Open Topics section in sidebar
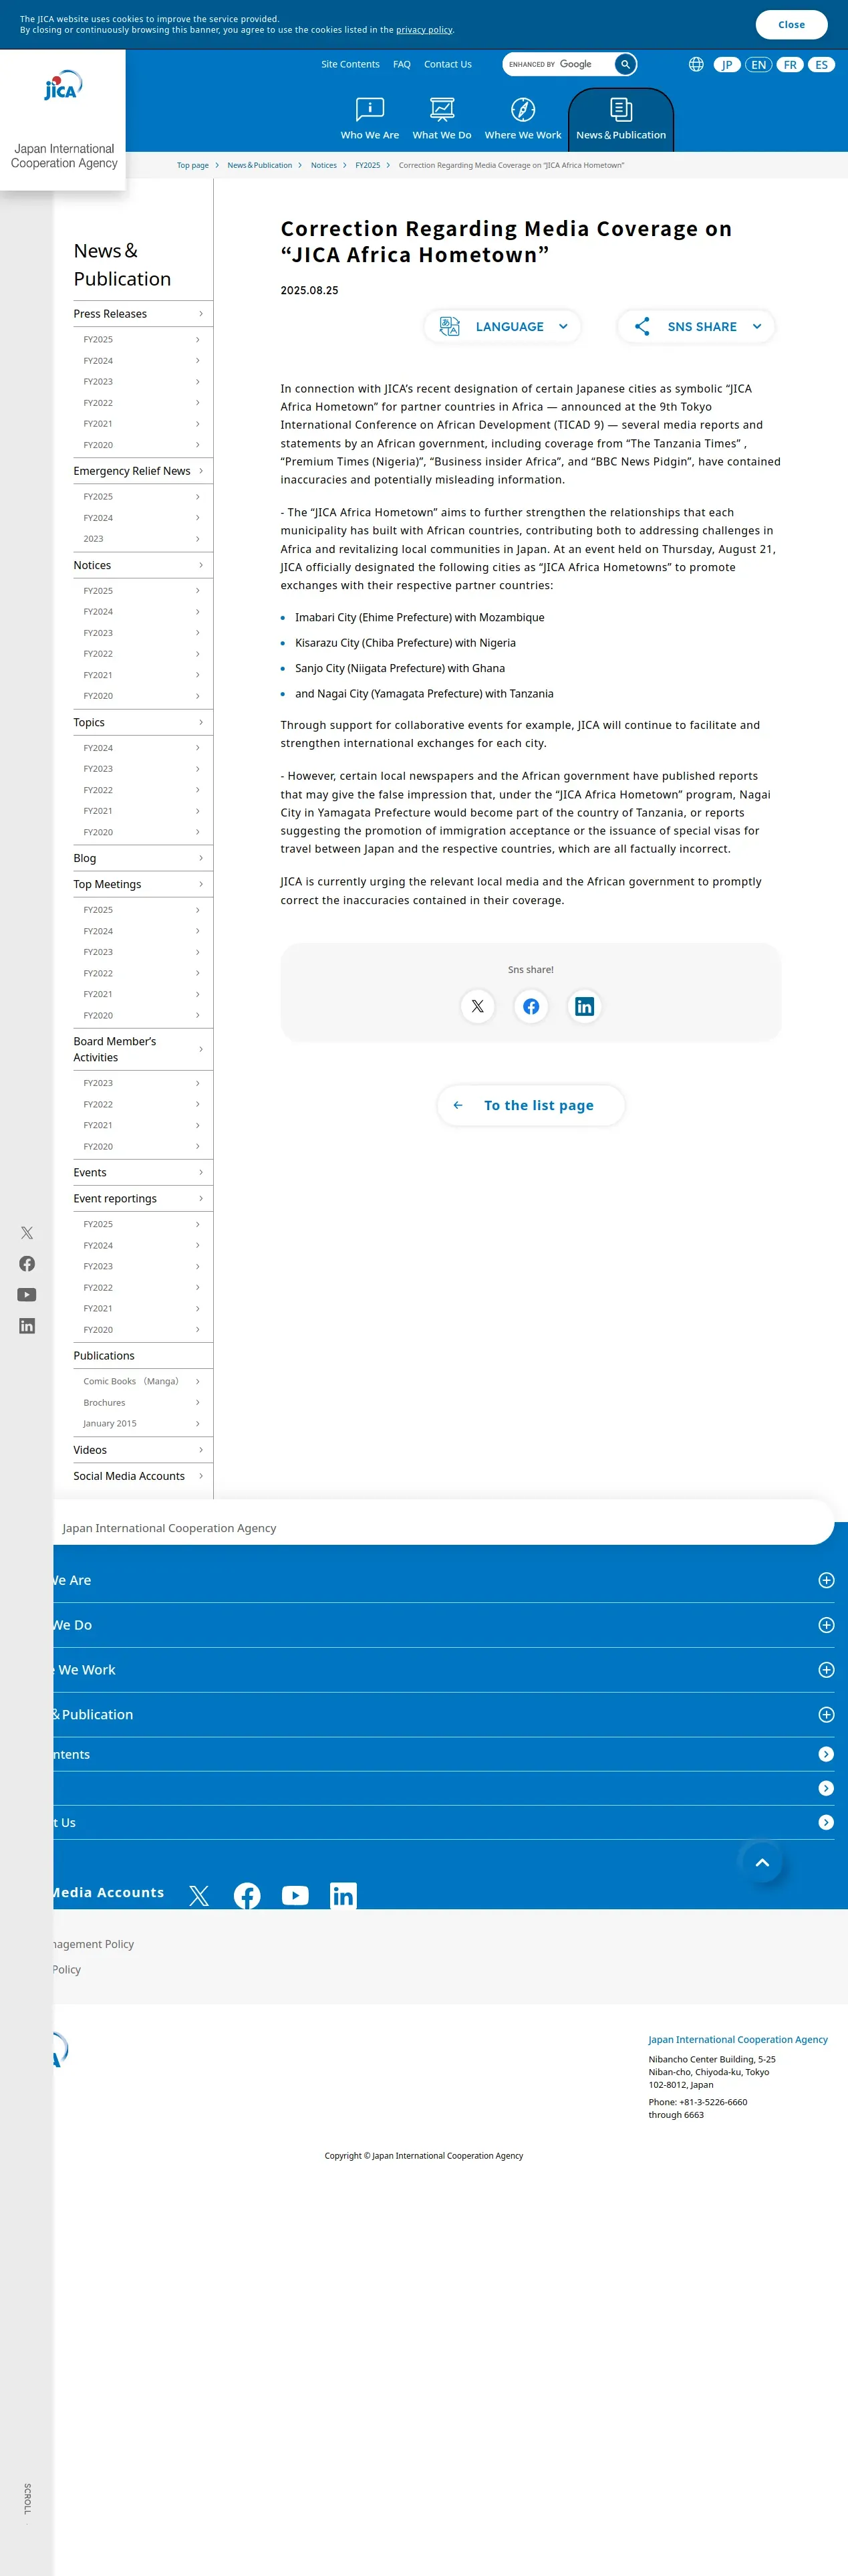The height and width of the screenshot is (2576, 848). (142, 722)
